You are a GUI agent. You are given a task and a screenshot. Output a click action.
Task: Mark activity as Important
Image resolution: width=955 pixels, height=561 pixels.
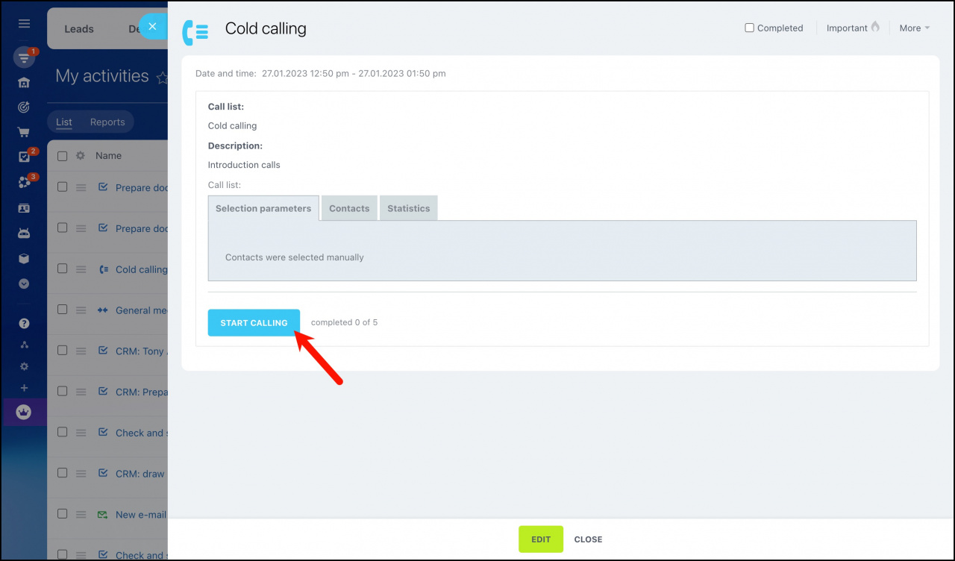tap(847, 28)
